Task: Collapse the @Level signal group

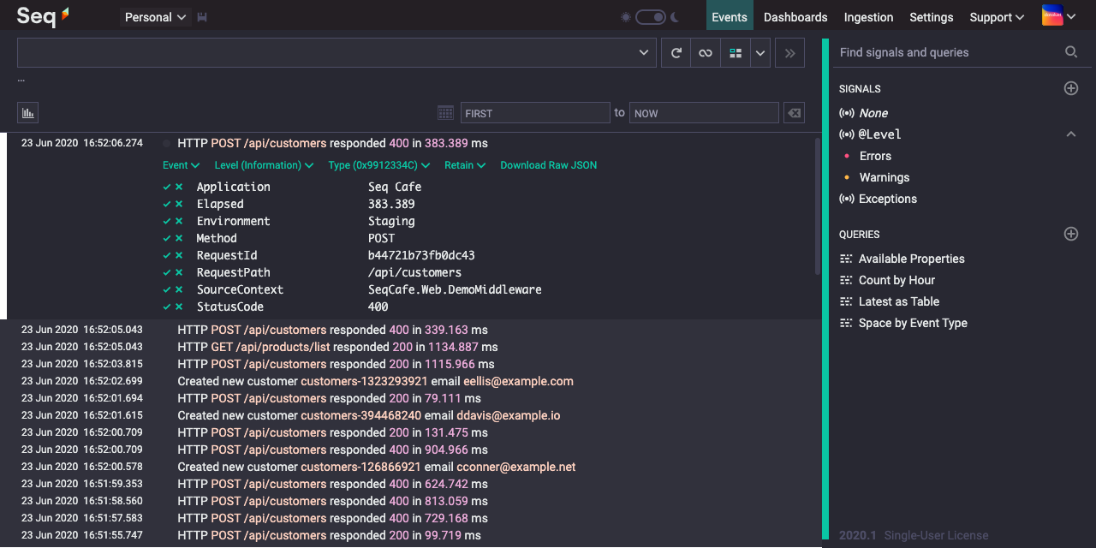Action: [1070, 134]
